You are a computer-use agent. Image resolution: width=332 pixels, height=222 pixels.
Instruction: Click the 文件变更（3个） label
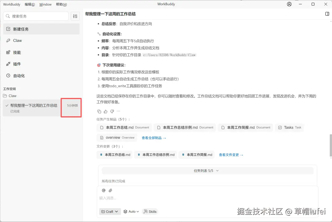pyautogui.click(x=110, y=147)
